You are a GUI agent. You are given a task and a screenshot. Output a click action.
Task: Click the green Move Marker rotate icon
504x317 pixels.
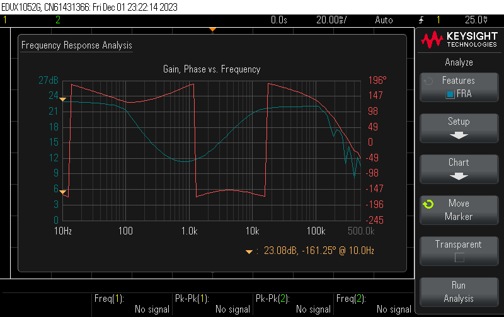click(428, 204)
